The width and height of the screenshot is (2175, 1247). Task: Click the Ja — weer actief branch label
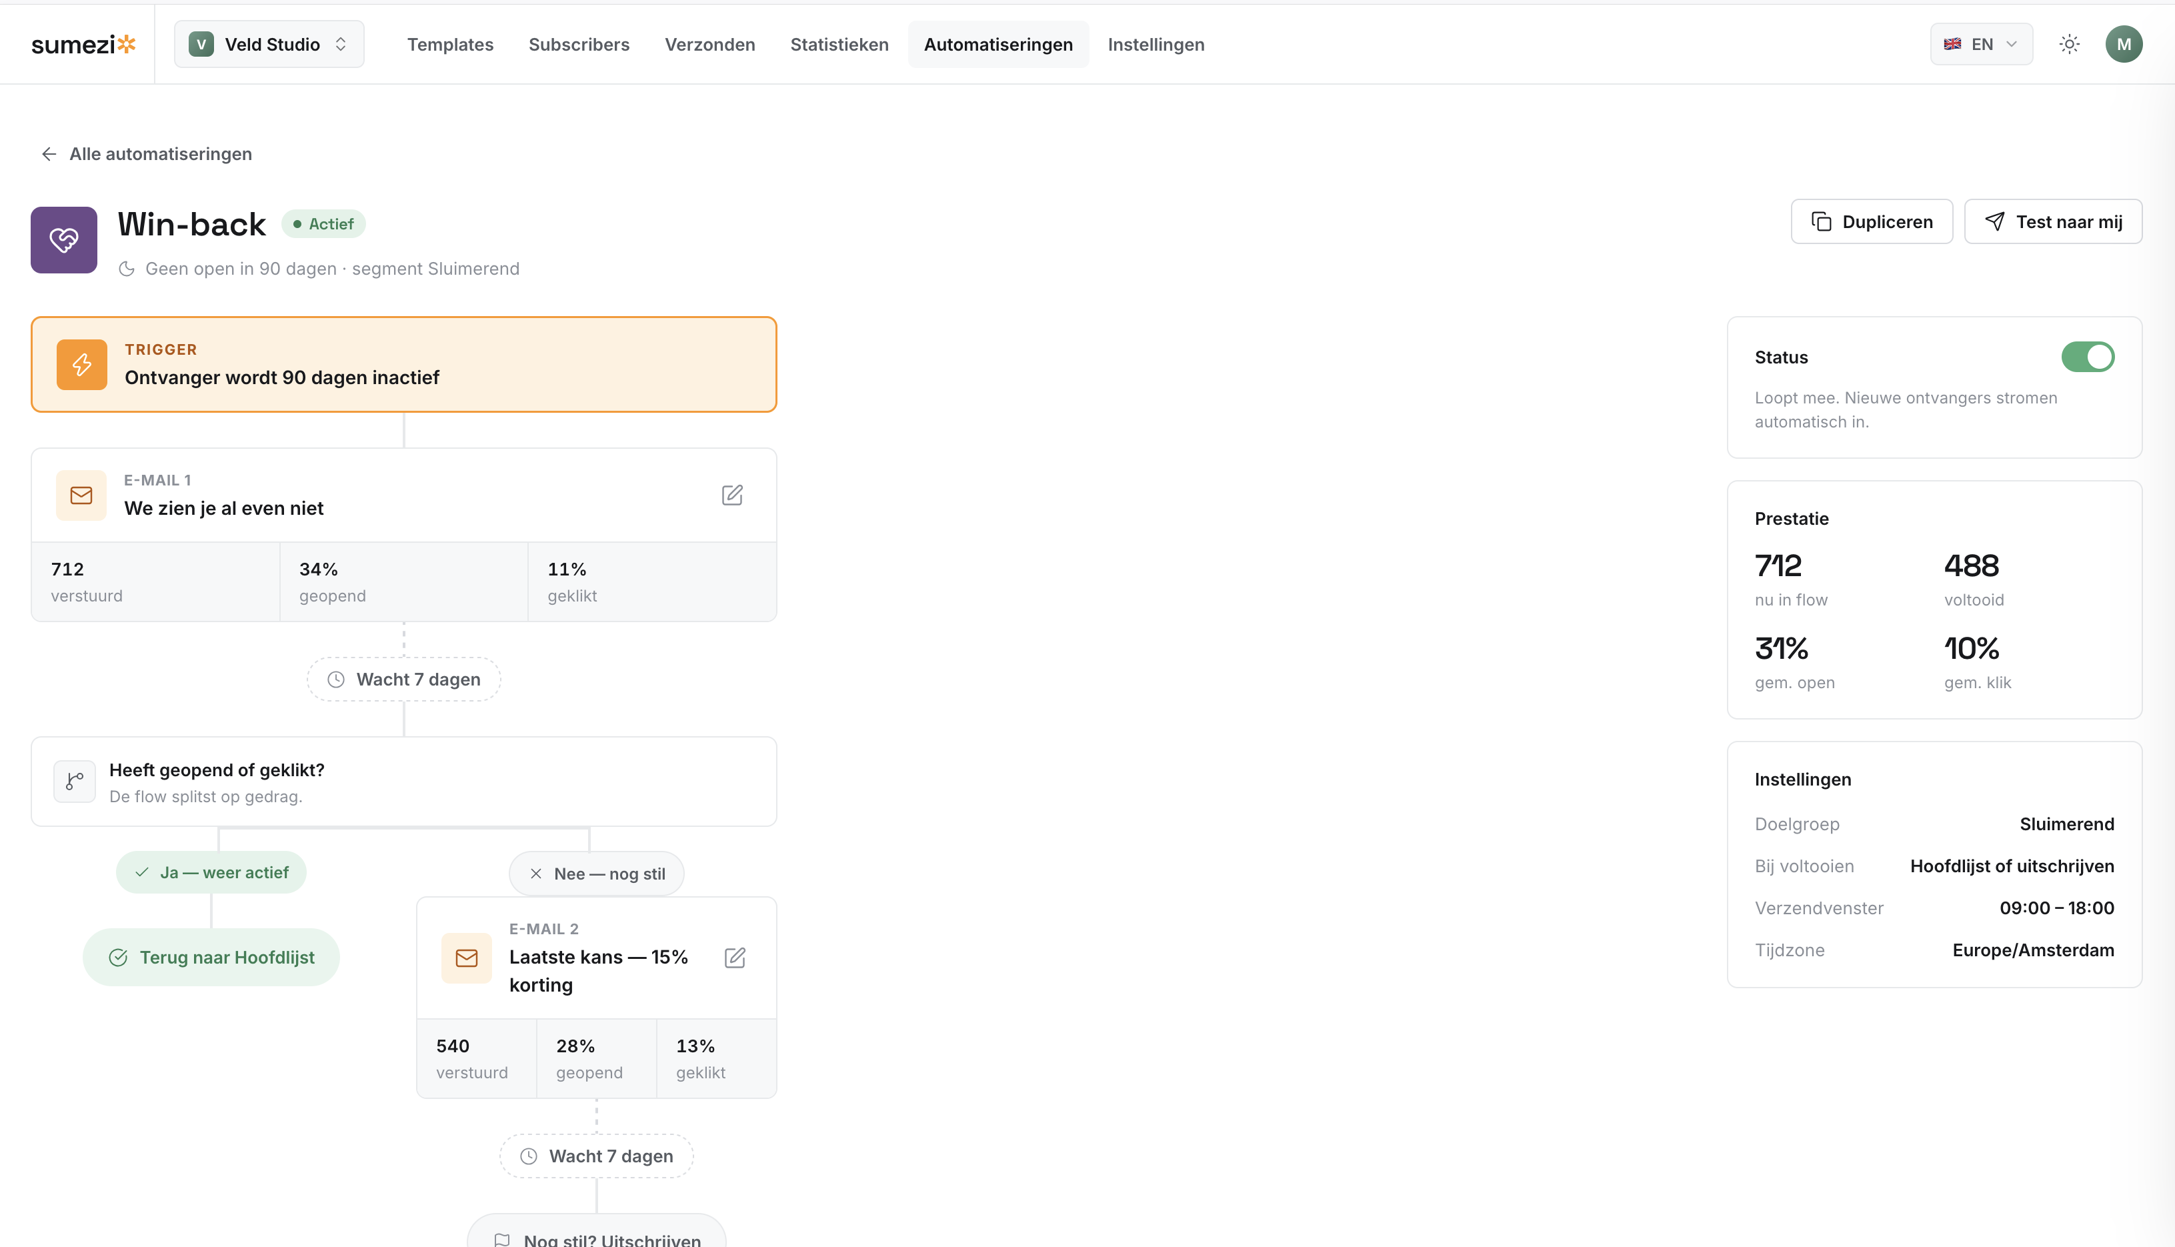click(x=211, y=872)
